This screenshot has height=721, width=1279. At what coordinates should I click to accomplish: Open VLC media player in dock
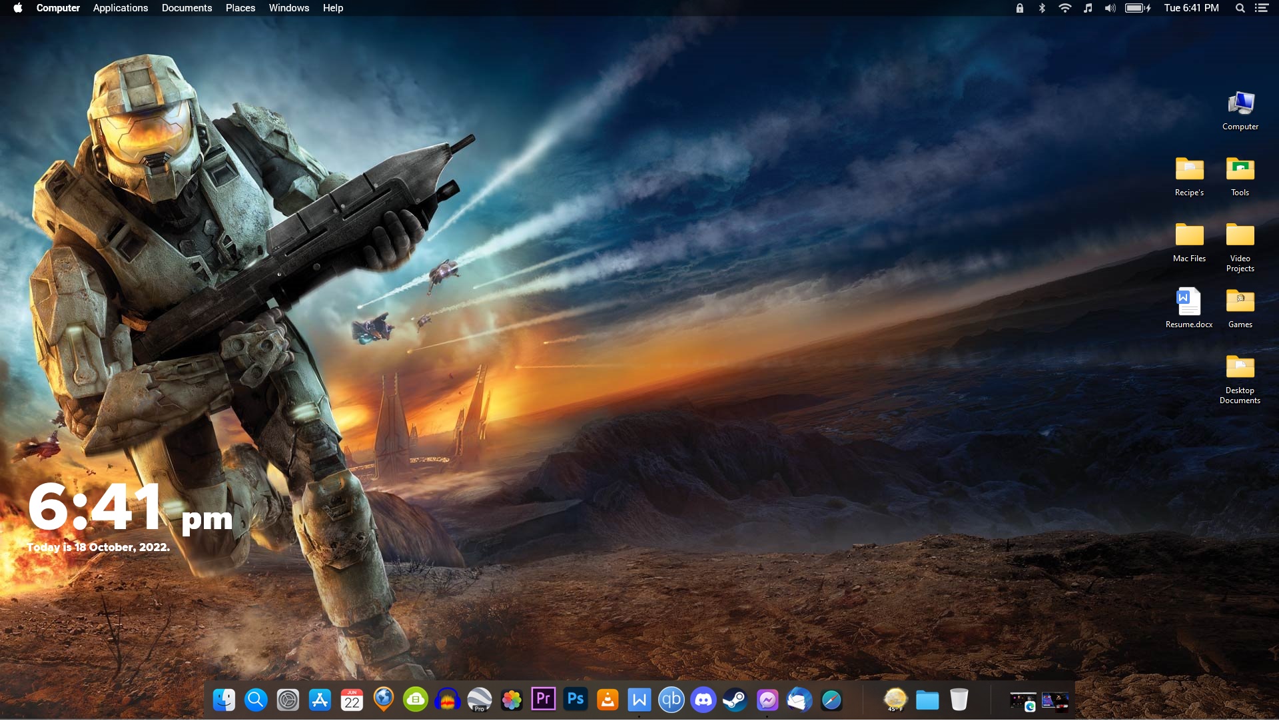pyautogui.click(x=607, y=700)
